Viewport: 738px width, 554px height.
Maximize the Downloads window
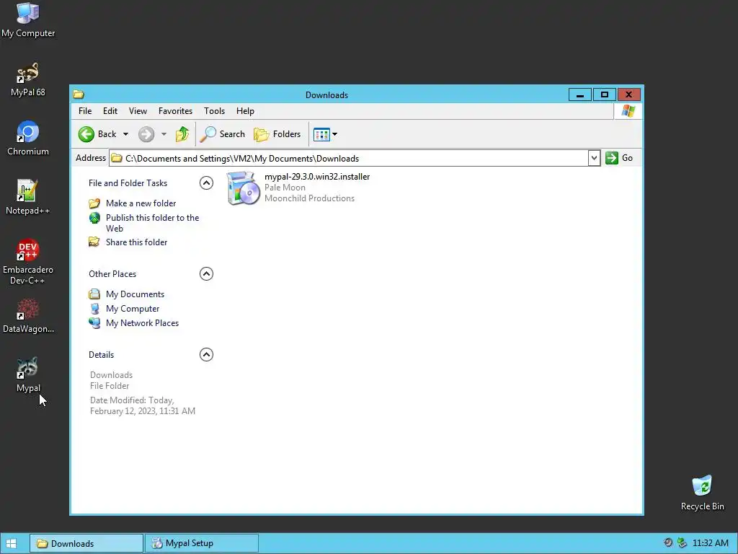click(x=605, y=94)
